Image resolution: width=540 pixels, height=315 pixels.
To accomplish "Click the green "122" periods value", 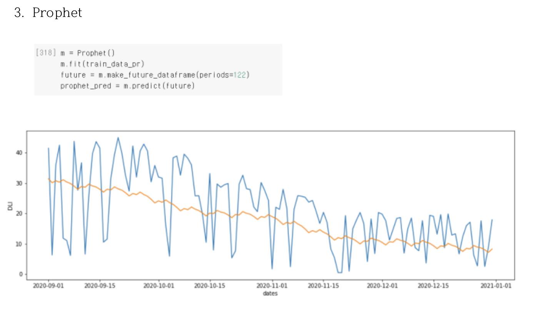I will [x=241, y=75].
